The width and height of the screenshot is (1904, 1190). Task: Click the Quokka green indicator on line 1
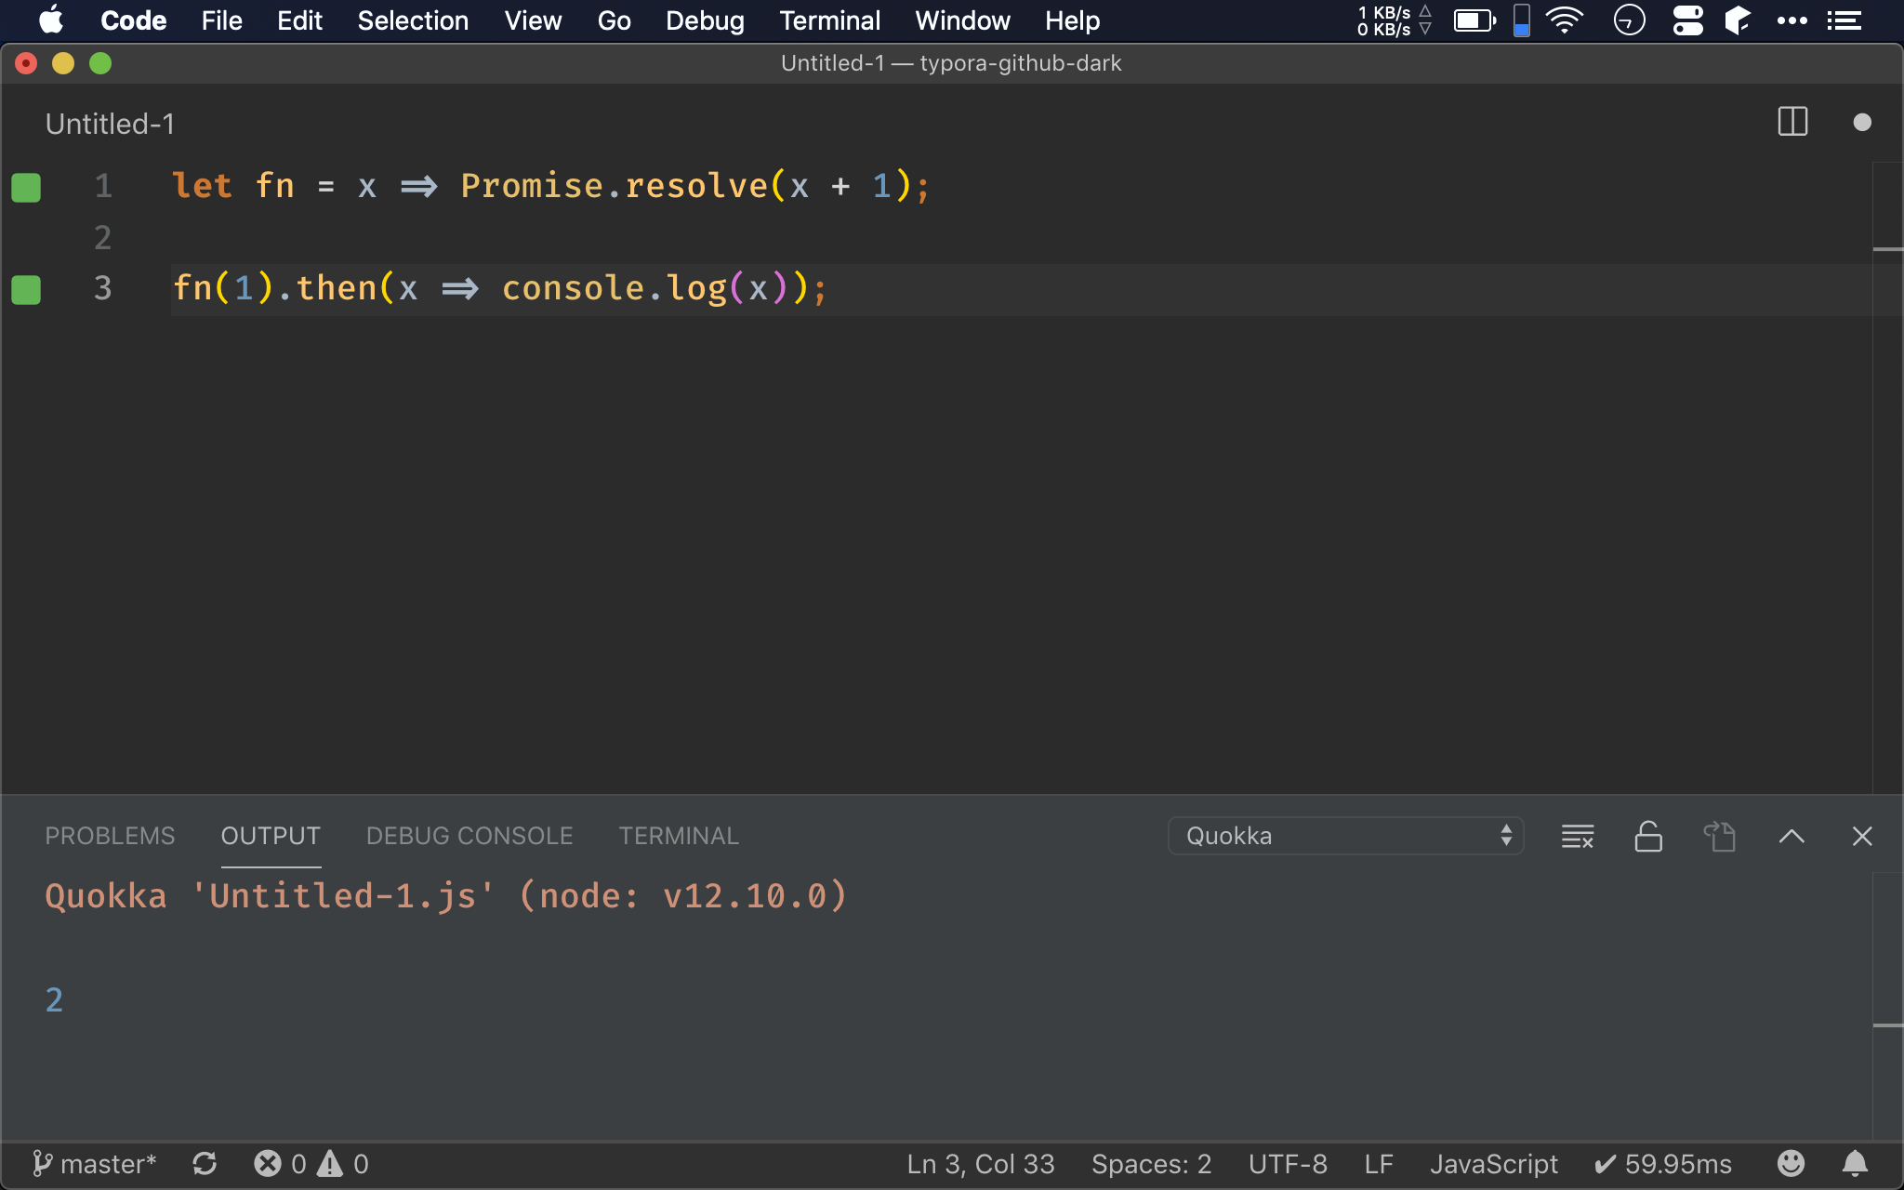[26, 187]
